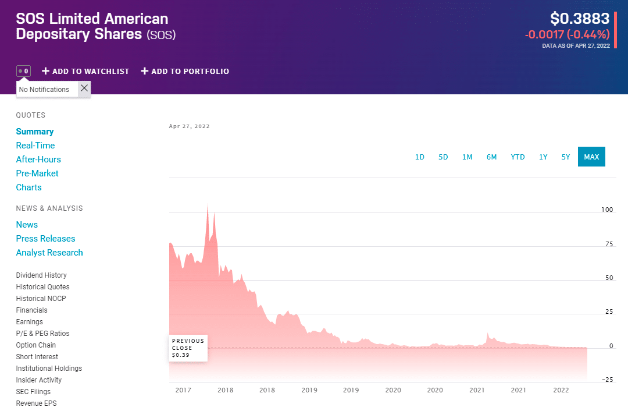Click the notifications bell counter icon
This screenshot has height=418, width=628.
pyautogui.click(x=23, y=71)
